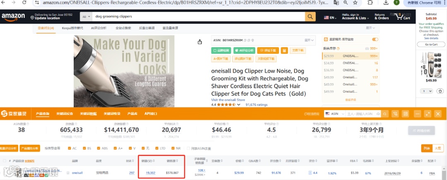The width and height of the screenshot is (447, 180).
Task: Click the camera icon in the inventory panel
Action: click(x=367, y=49)
